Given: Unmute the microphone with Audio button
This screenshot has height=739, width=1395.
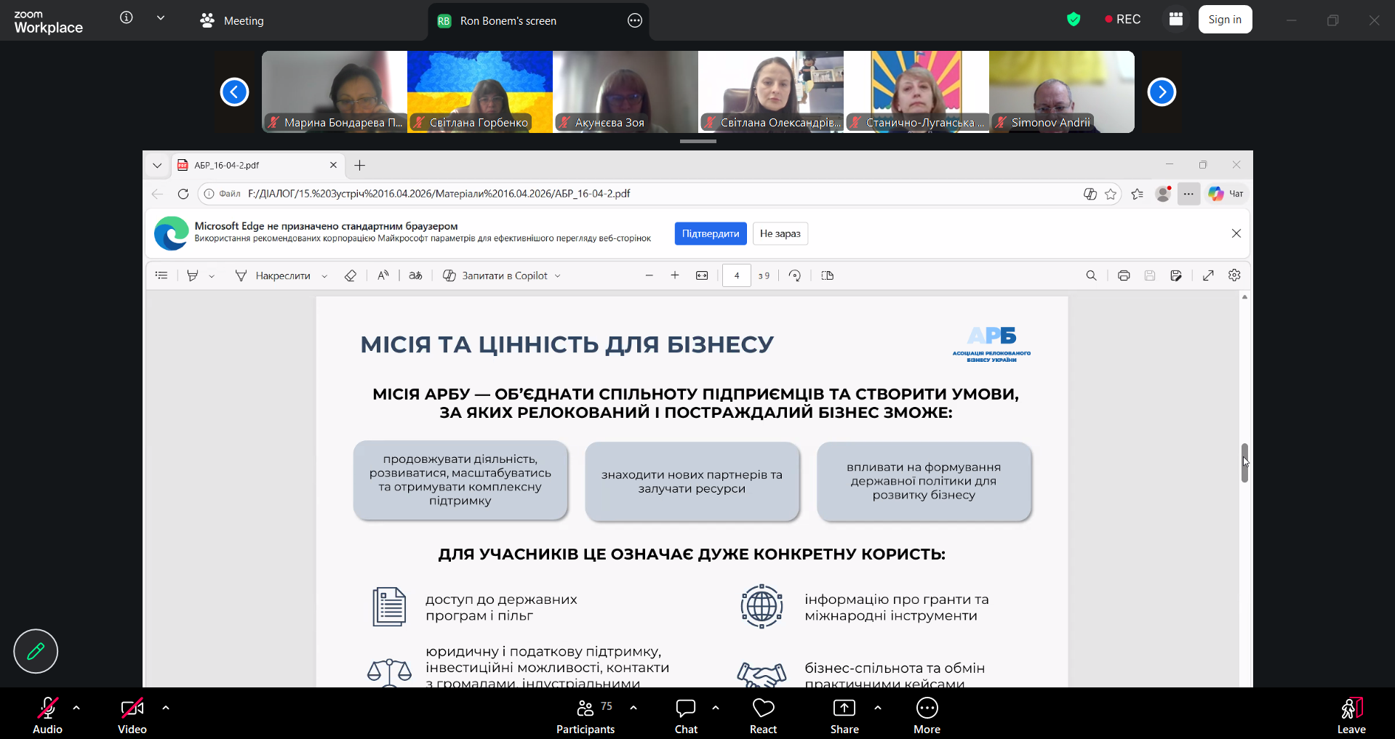Looking at the screenshot, I should (x=47, y=708).
